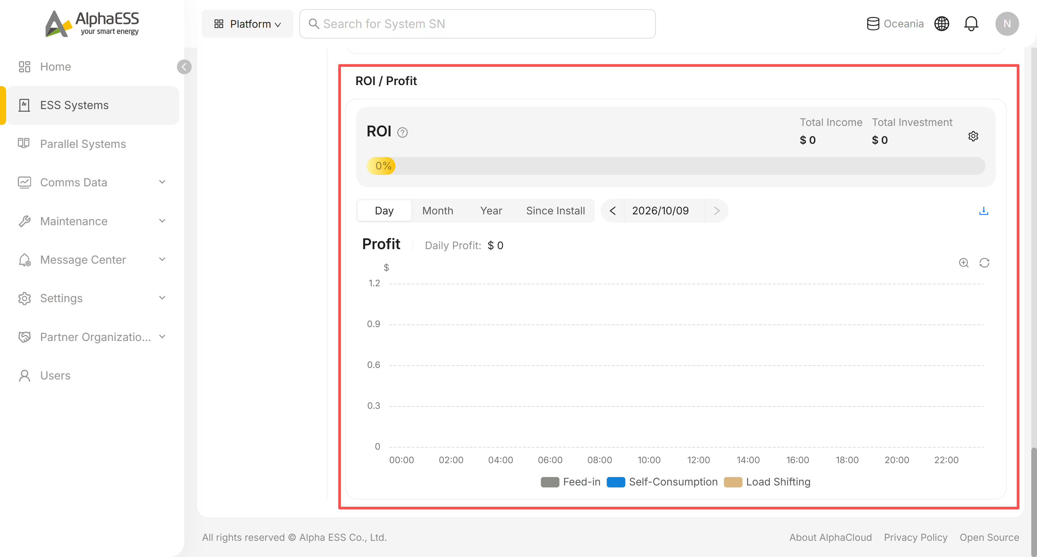1037x557 pixels.
Task: Open Home in sidebar
Action: (93, 67)
